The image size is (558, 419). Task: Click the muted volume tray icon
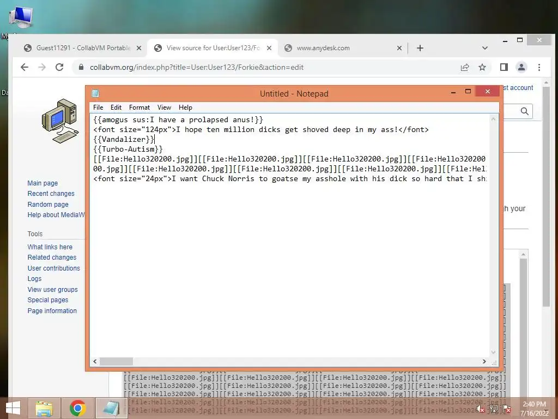(x=481, y=409)
